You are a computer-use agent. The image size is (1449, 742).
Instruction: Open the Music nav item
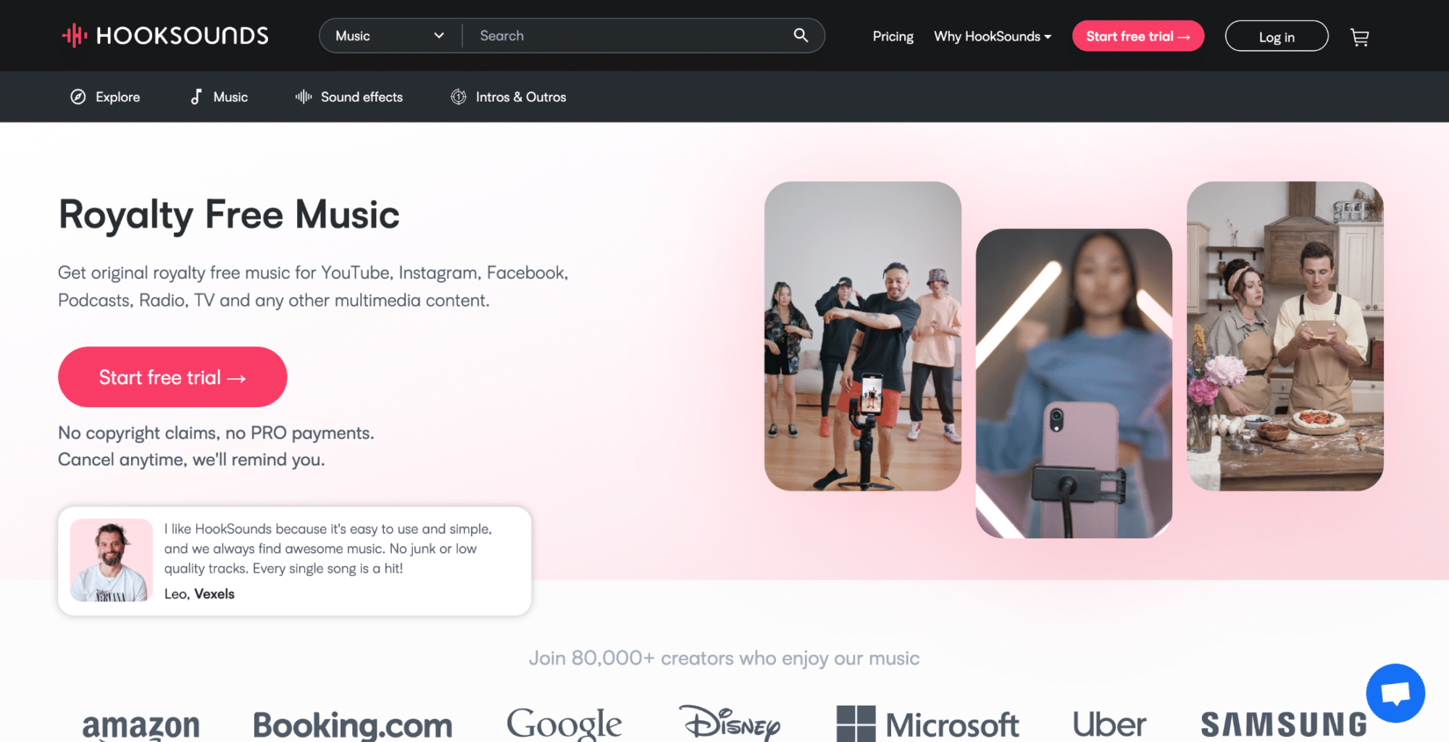click(219, 97)
